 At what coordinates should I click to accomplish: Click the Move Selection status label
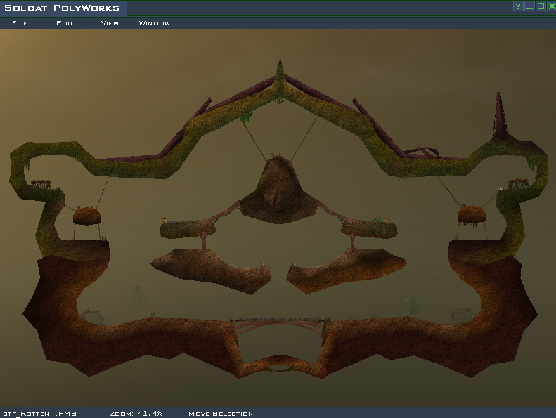(x=220, y=414)
